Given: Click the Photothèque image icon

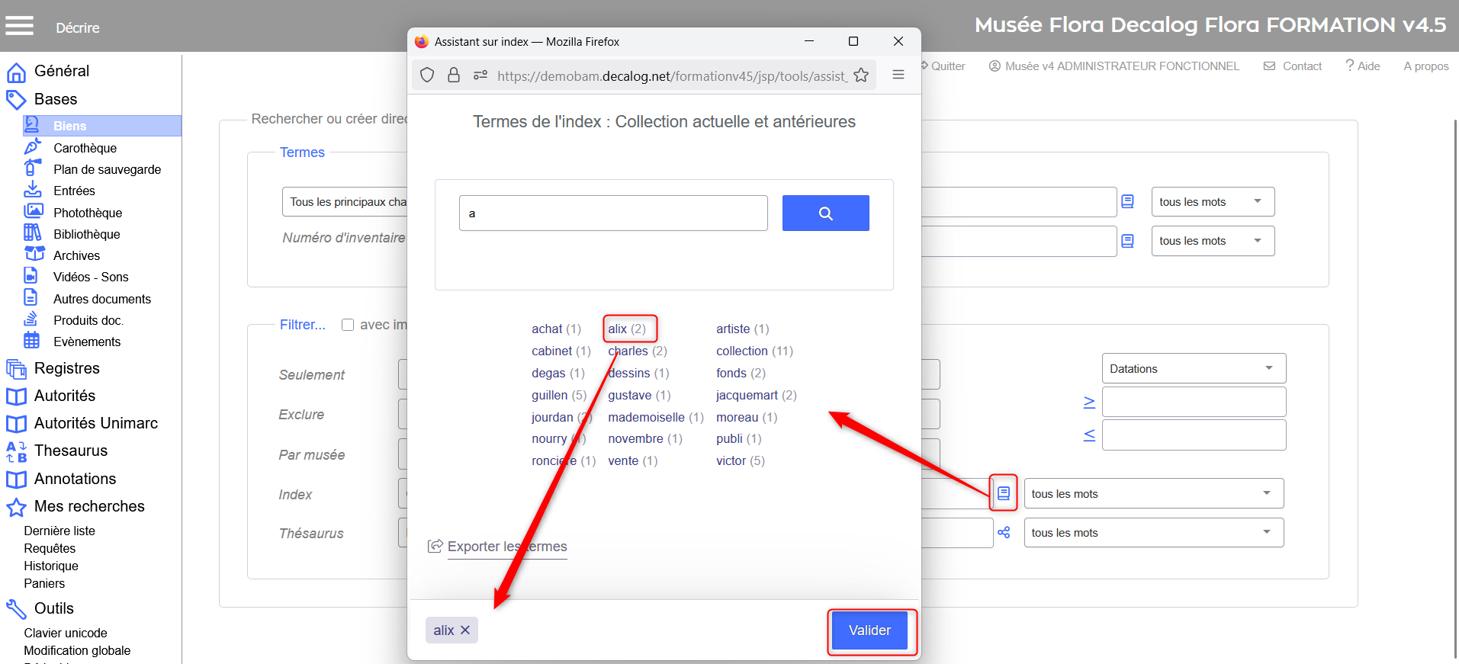Looking at the screenshot, I should 33,212.
